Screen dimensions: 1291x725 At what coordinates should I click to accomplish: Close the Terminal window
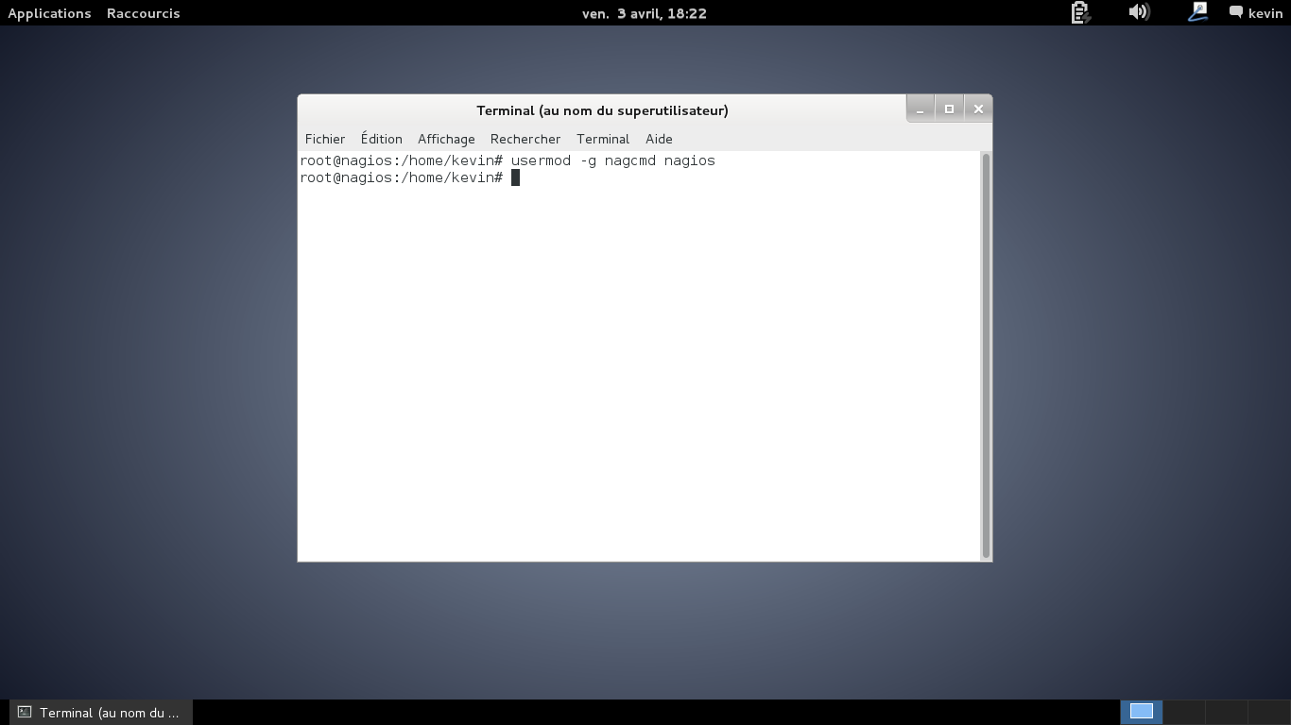(978, 110)
